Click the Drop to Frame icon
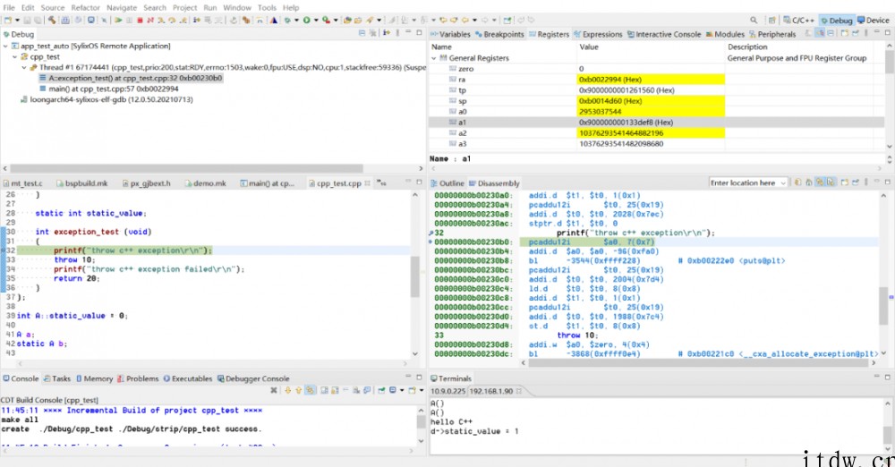This screenshot has height=467, width=895. click(209, 20)
